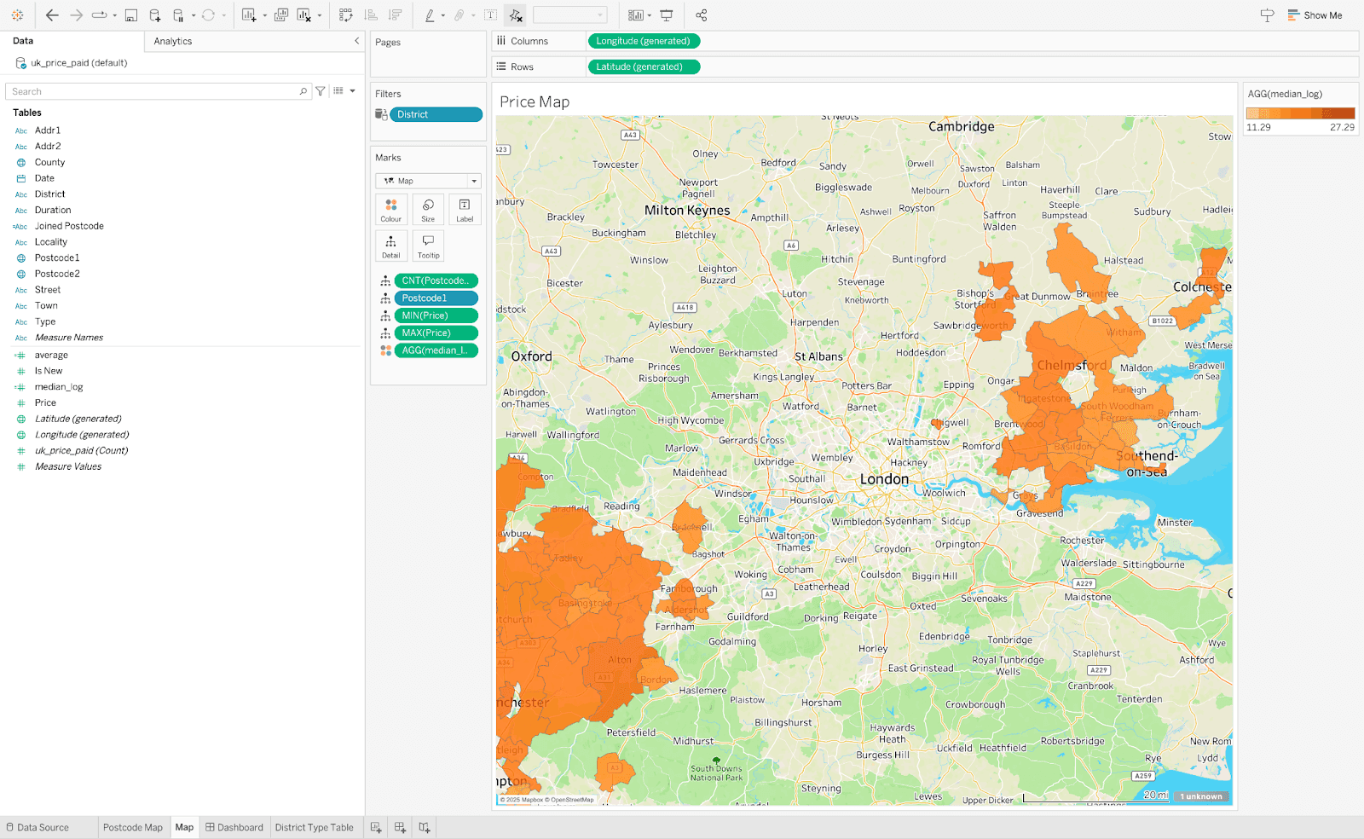Viewport: 1364px width, 839px height.
Task: Open the Data Guide icon
Action: point(1267,15)
